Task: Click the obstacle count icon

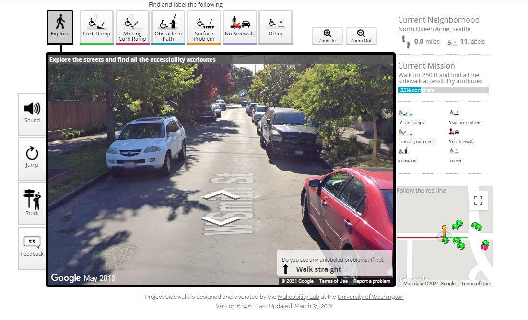Action: (403, 151)
